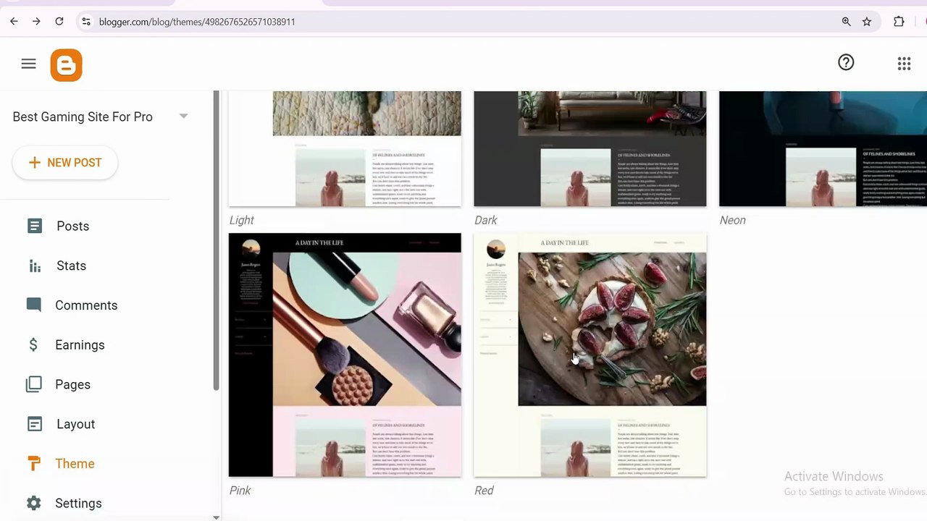The width and height of the screenshot is (927, 521).
Task: Click the Settings gear icon
Action: (34, 503)
